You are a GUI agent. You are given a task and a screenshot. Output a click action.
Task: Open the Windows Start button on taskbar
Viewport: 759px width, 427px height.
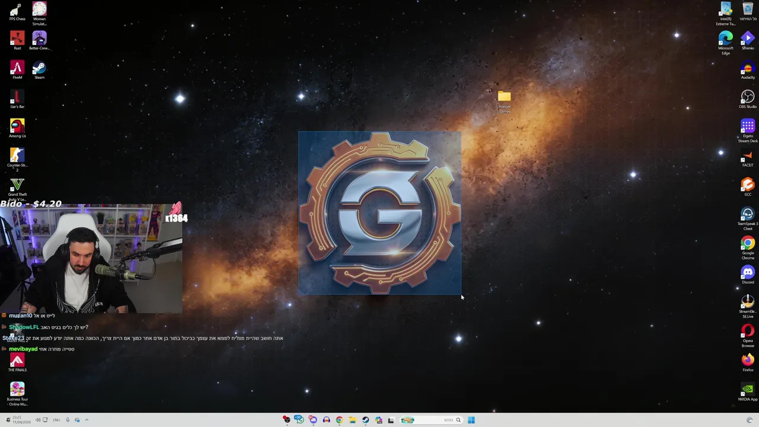point(471,420)
